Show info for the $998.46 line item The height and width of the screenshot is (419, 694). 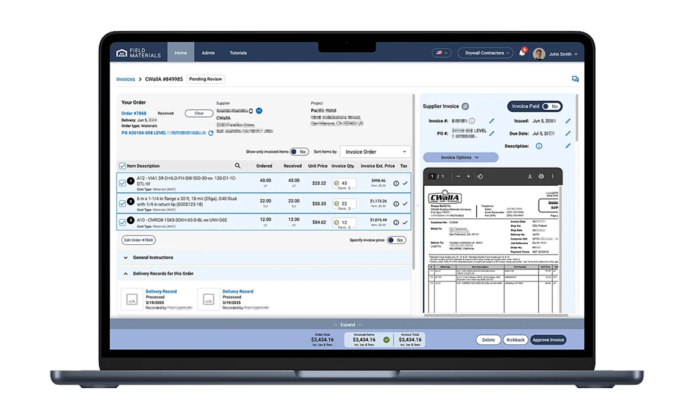click(396, 183)
